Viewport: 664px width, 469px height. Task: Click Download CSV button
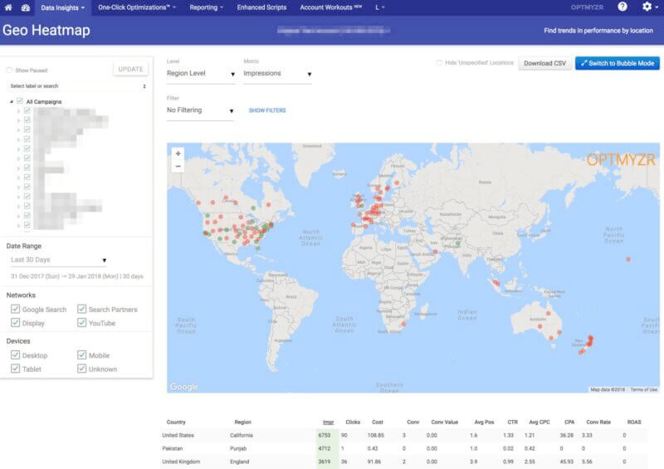click(544, 63)
